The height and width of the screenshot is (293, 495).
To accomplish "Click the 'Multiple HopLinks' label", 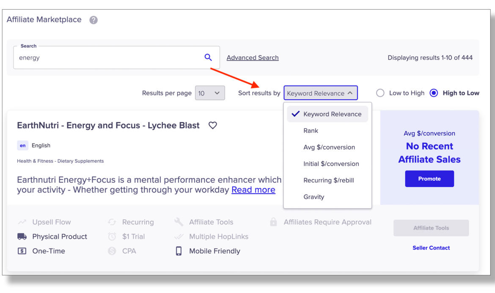I will pos(219,236).
